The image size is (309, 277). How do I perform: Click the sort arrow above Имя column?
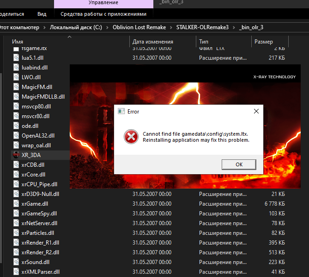(x=69, y=37)
